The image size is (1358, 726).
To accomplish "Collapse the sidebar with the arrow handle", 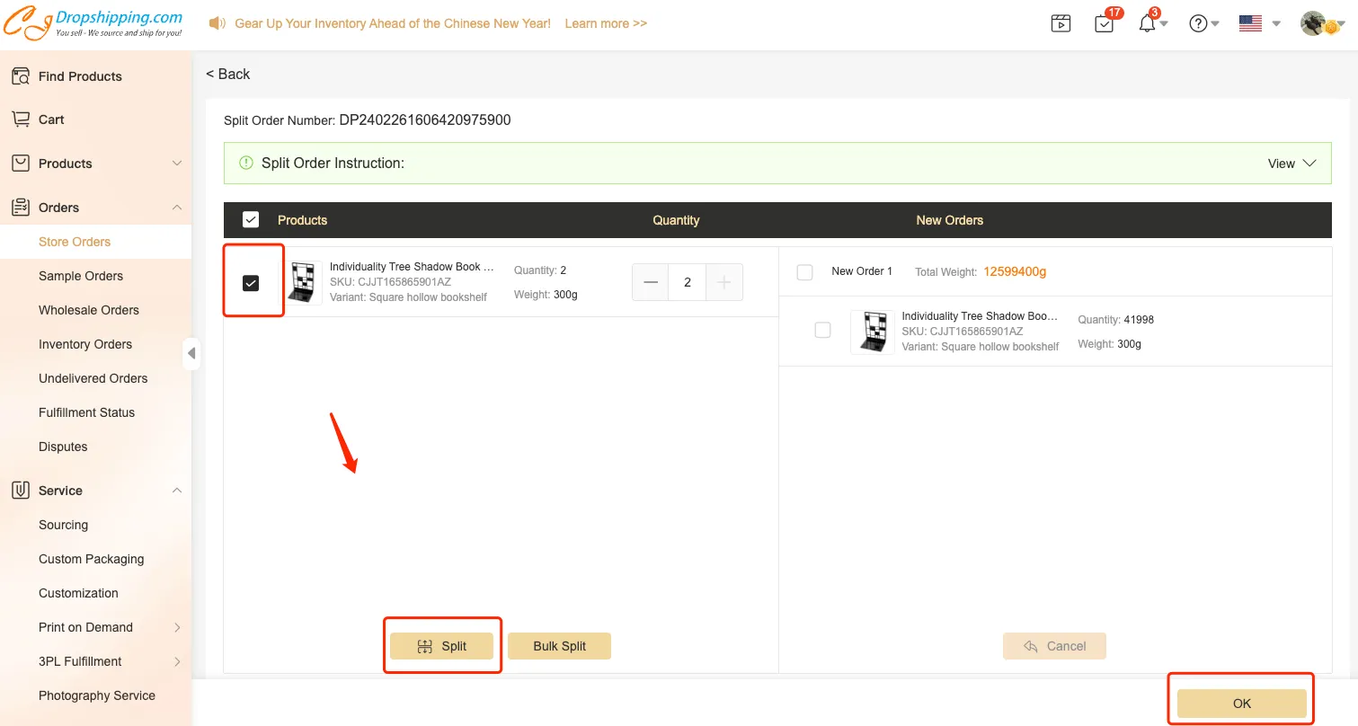I will 191,354.
